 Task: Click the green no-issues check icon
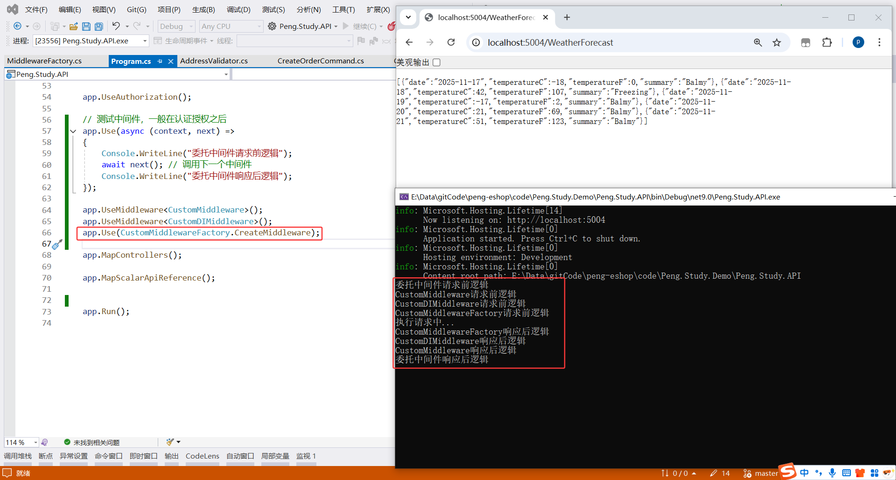[x=67, y=442]
